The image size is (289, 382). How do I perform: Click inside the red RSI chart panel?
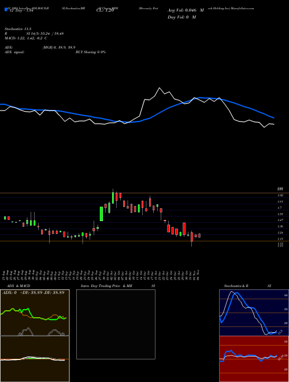pyautogui.click(x=254, y=359)
